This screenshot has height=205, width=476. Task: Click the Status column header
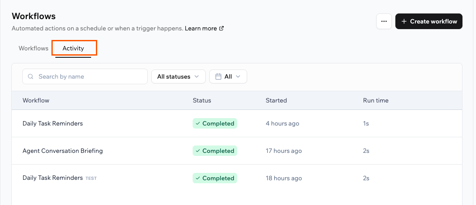(202, 100)
